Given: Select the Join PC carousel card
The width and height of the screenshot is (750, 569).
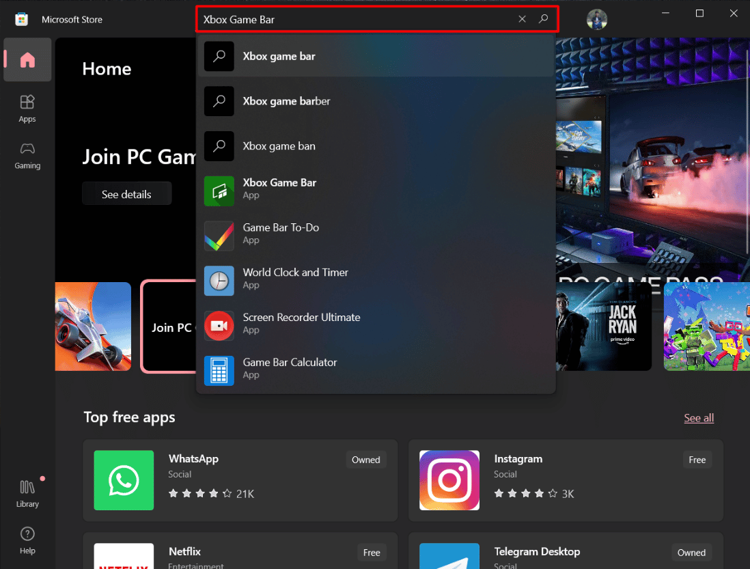Looking at the screenshot, I should point(169,327).
